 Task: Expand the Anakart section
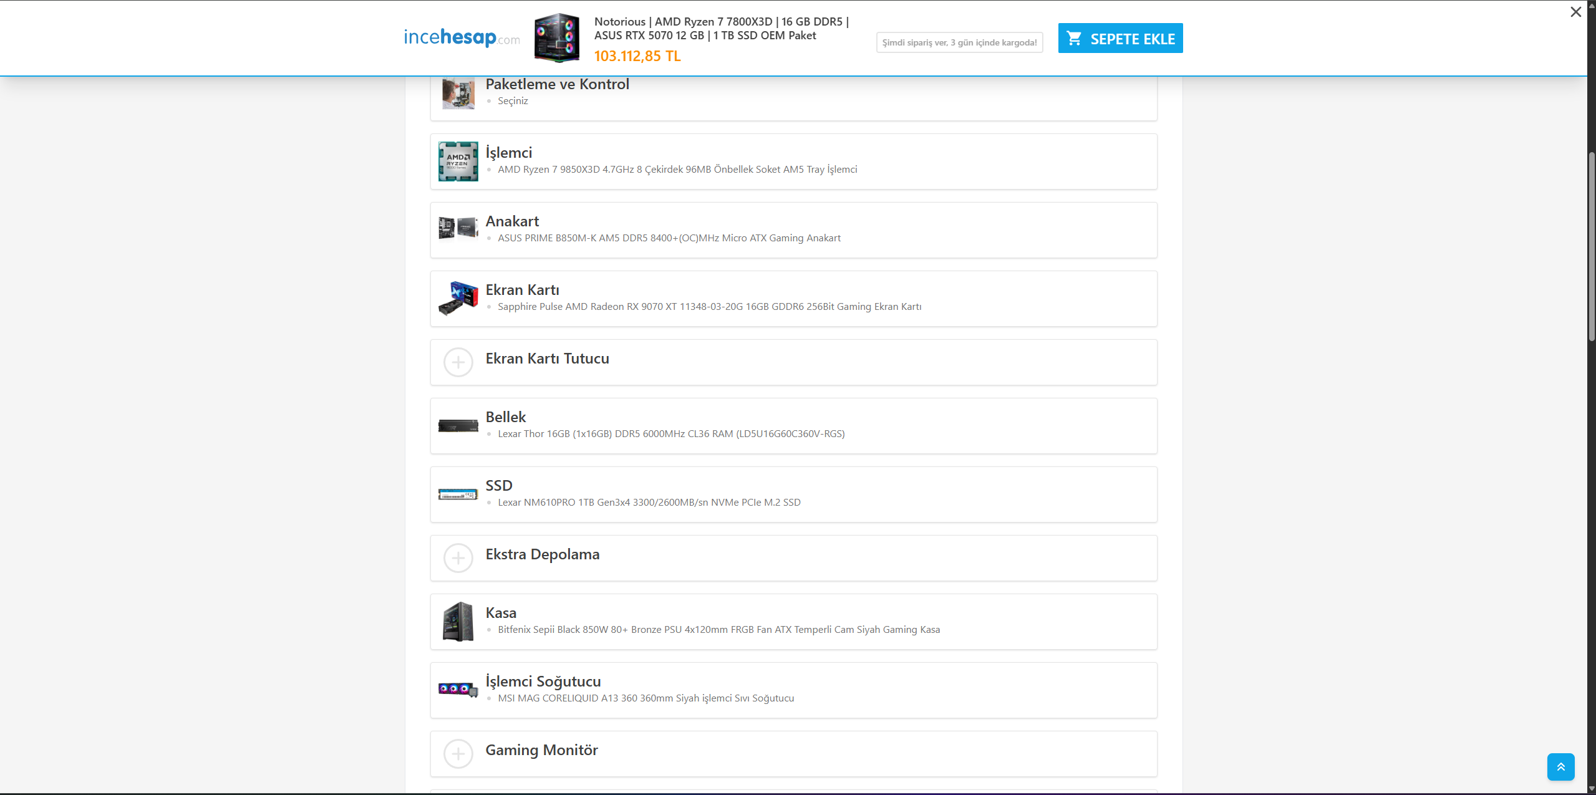click(x=512, y=221)
